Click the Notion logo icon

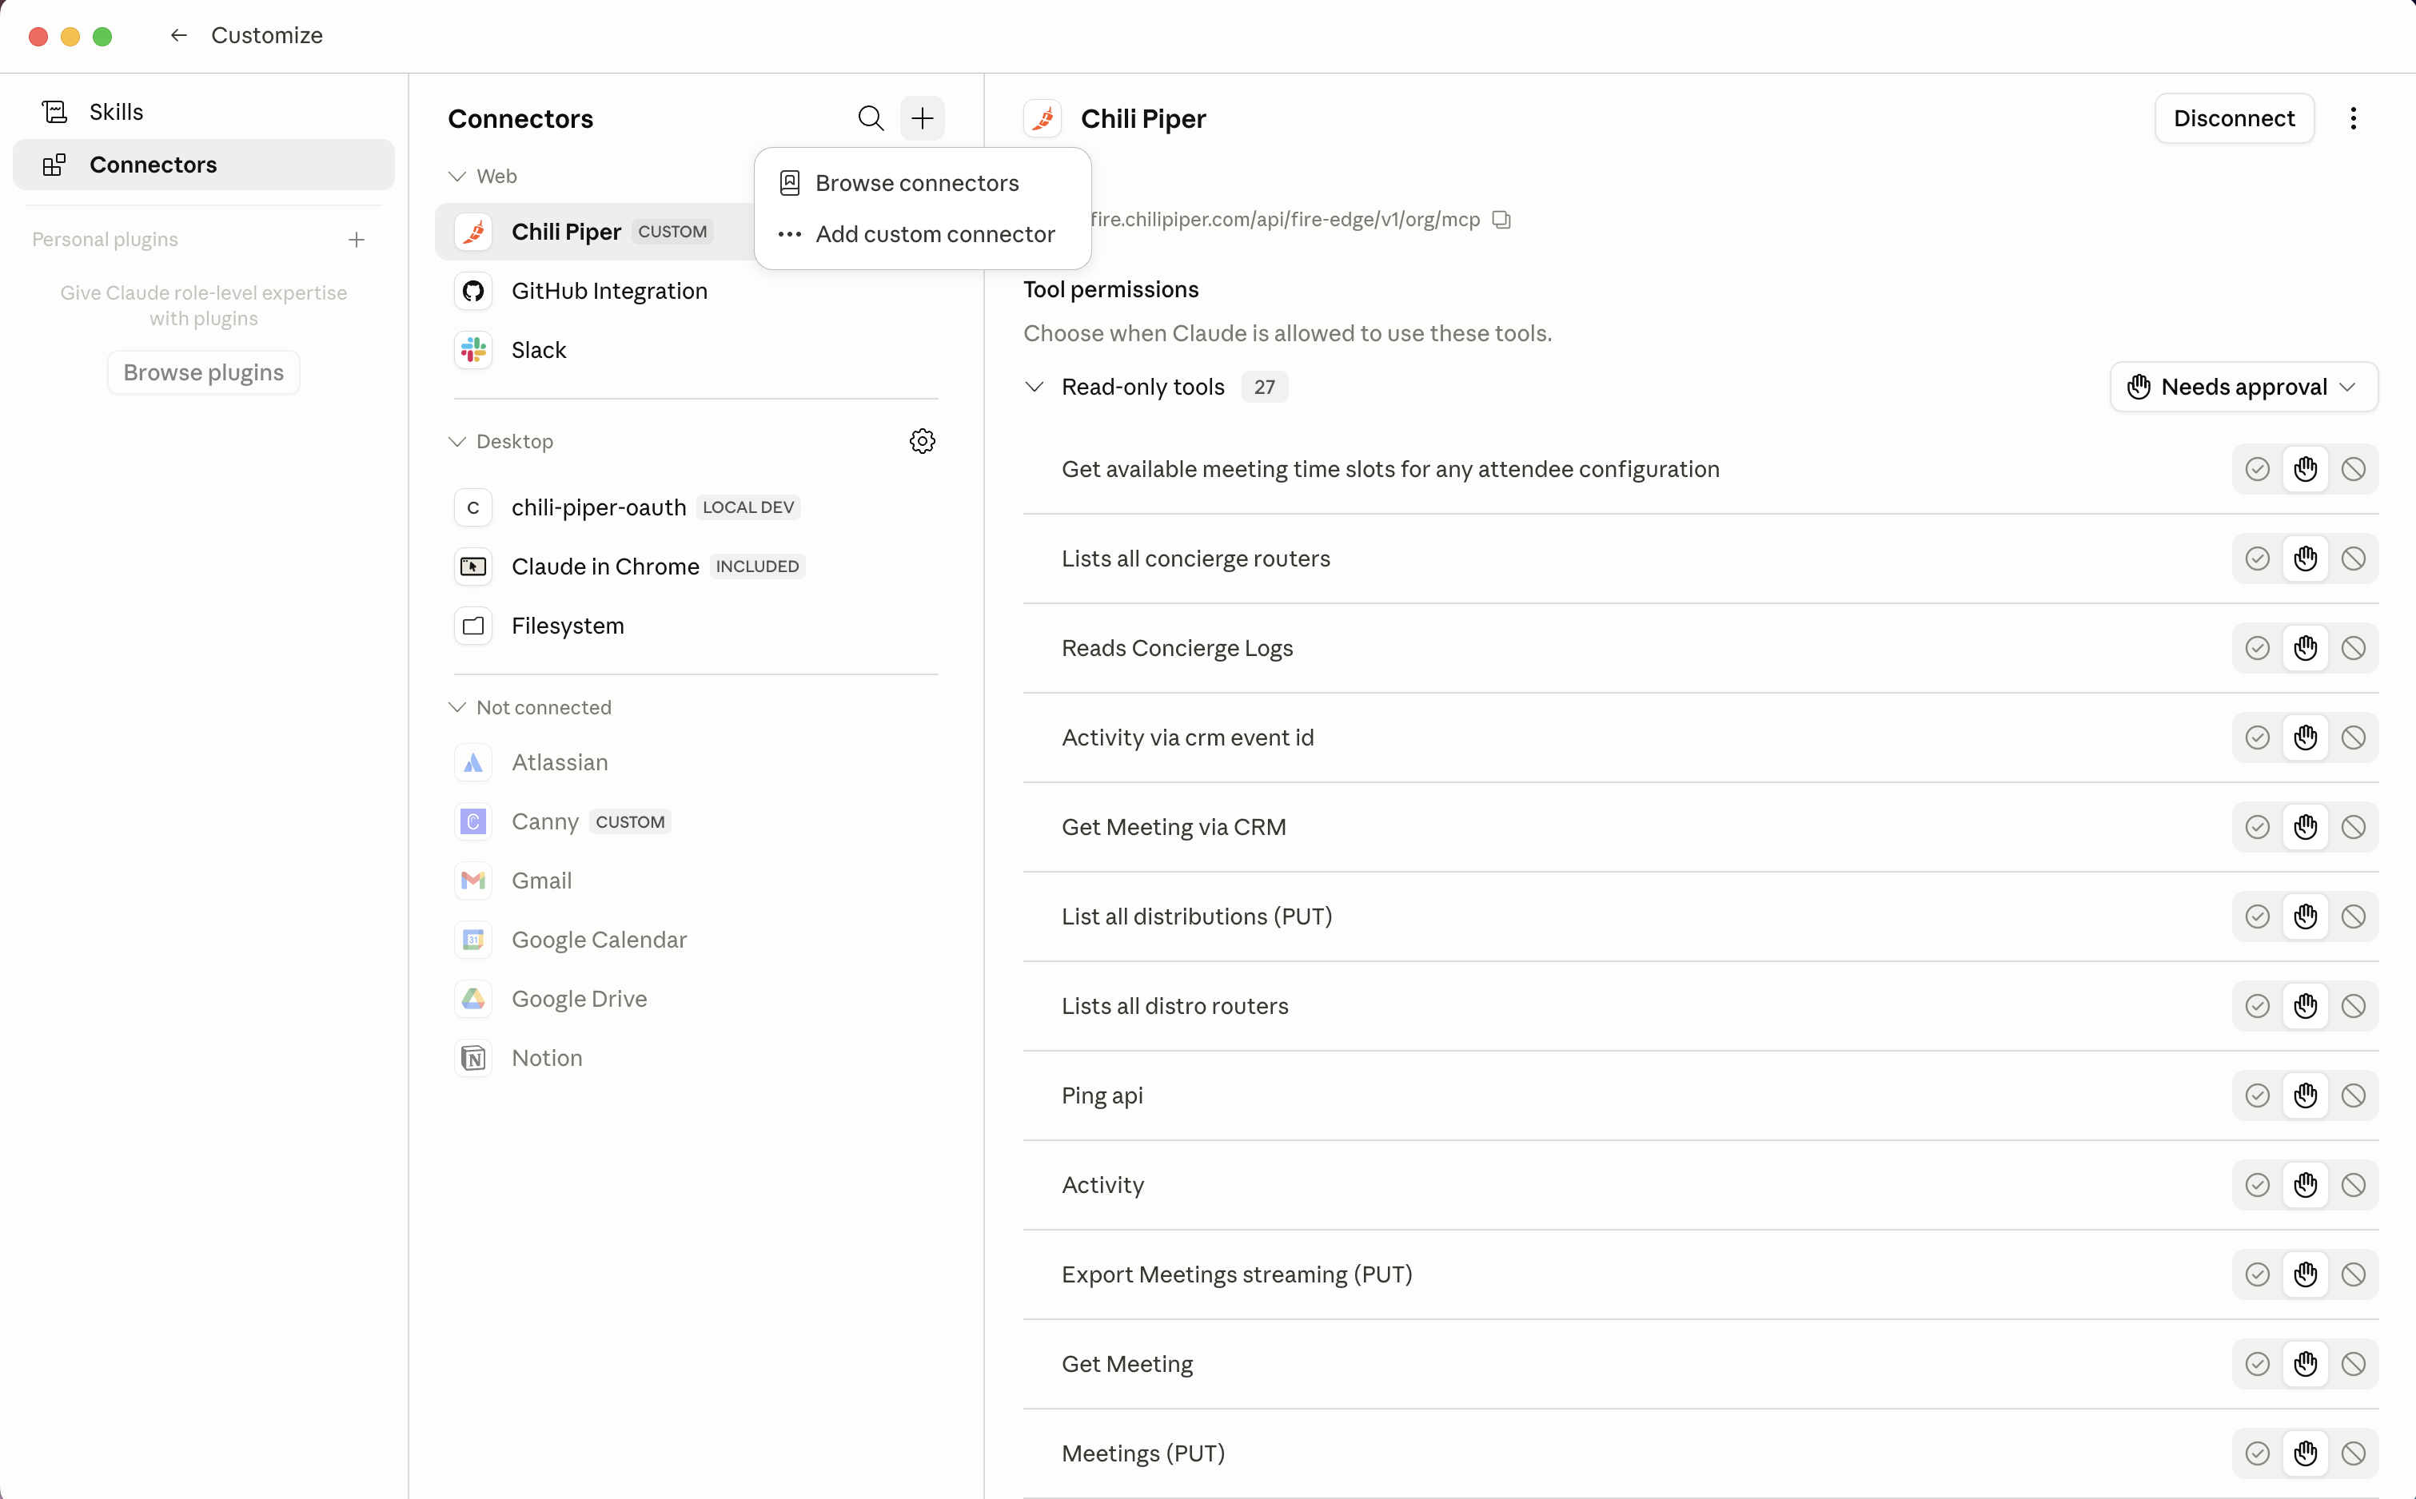pos(473,1058)
